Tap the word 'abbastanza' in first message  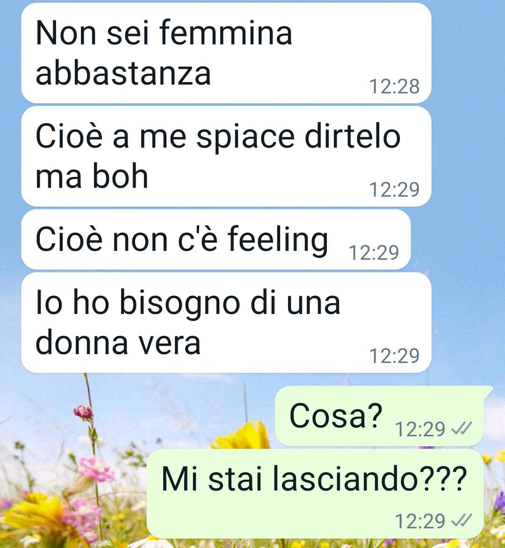(x=123, y=74)
